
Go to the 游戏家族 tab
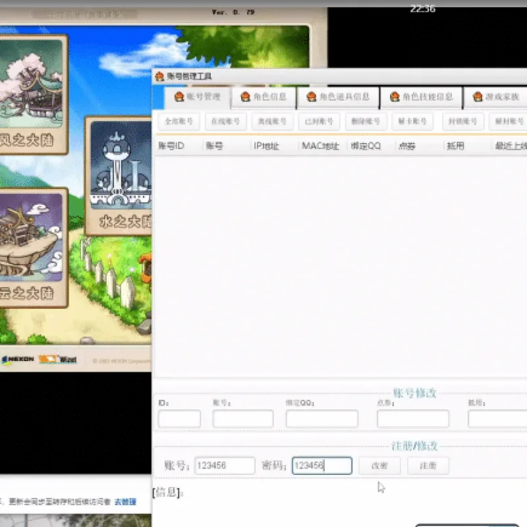[496, 97]
